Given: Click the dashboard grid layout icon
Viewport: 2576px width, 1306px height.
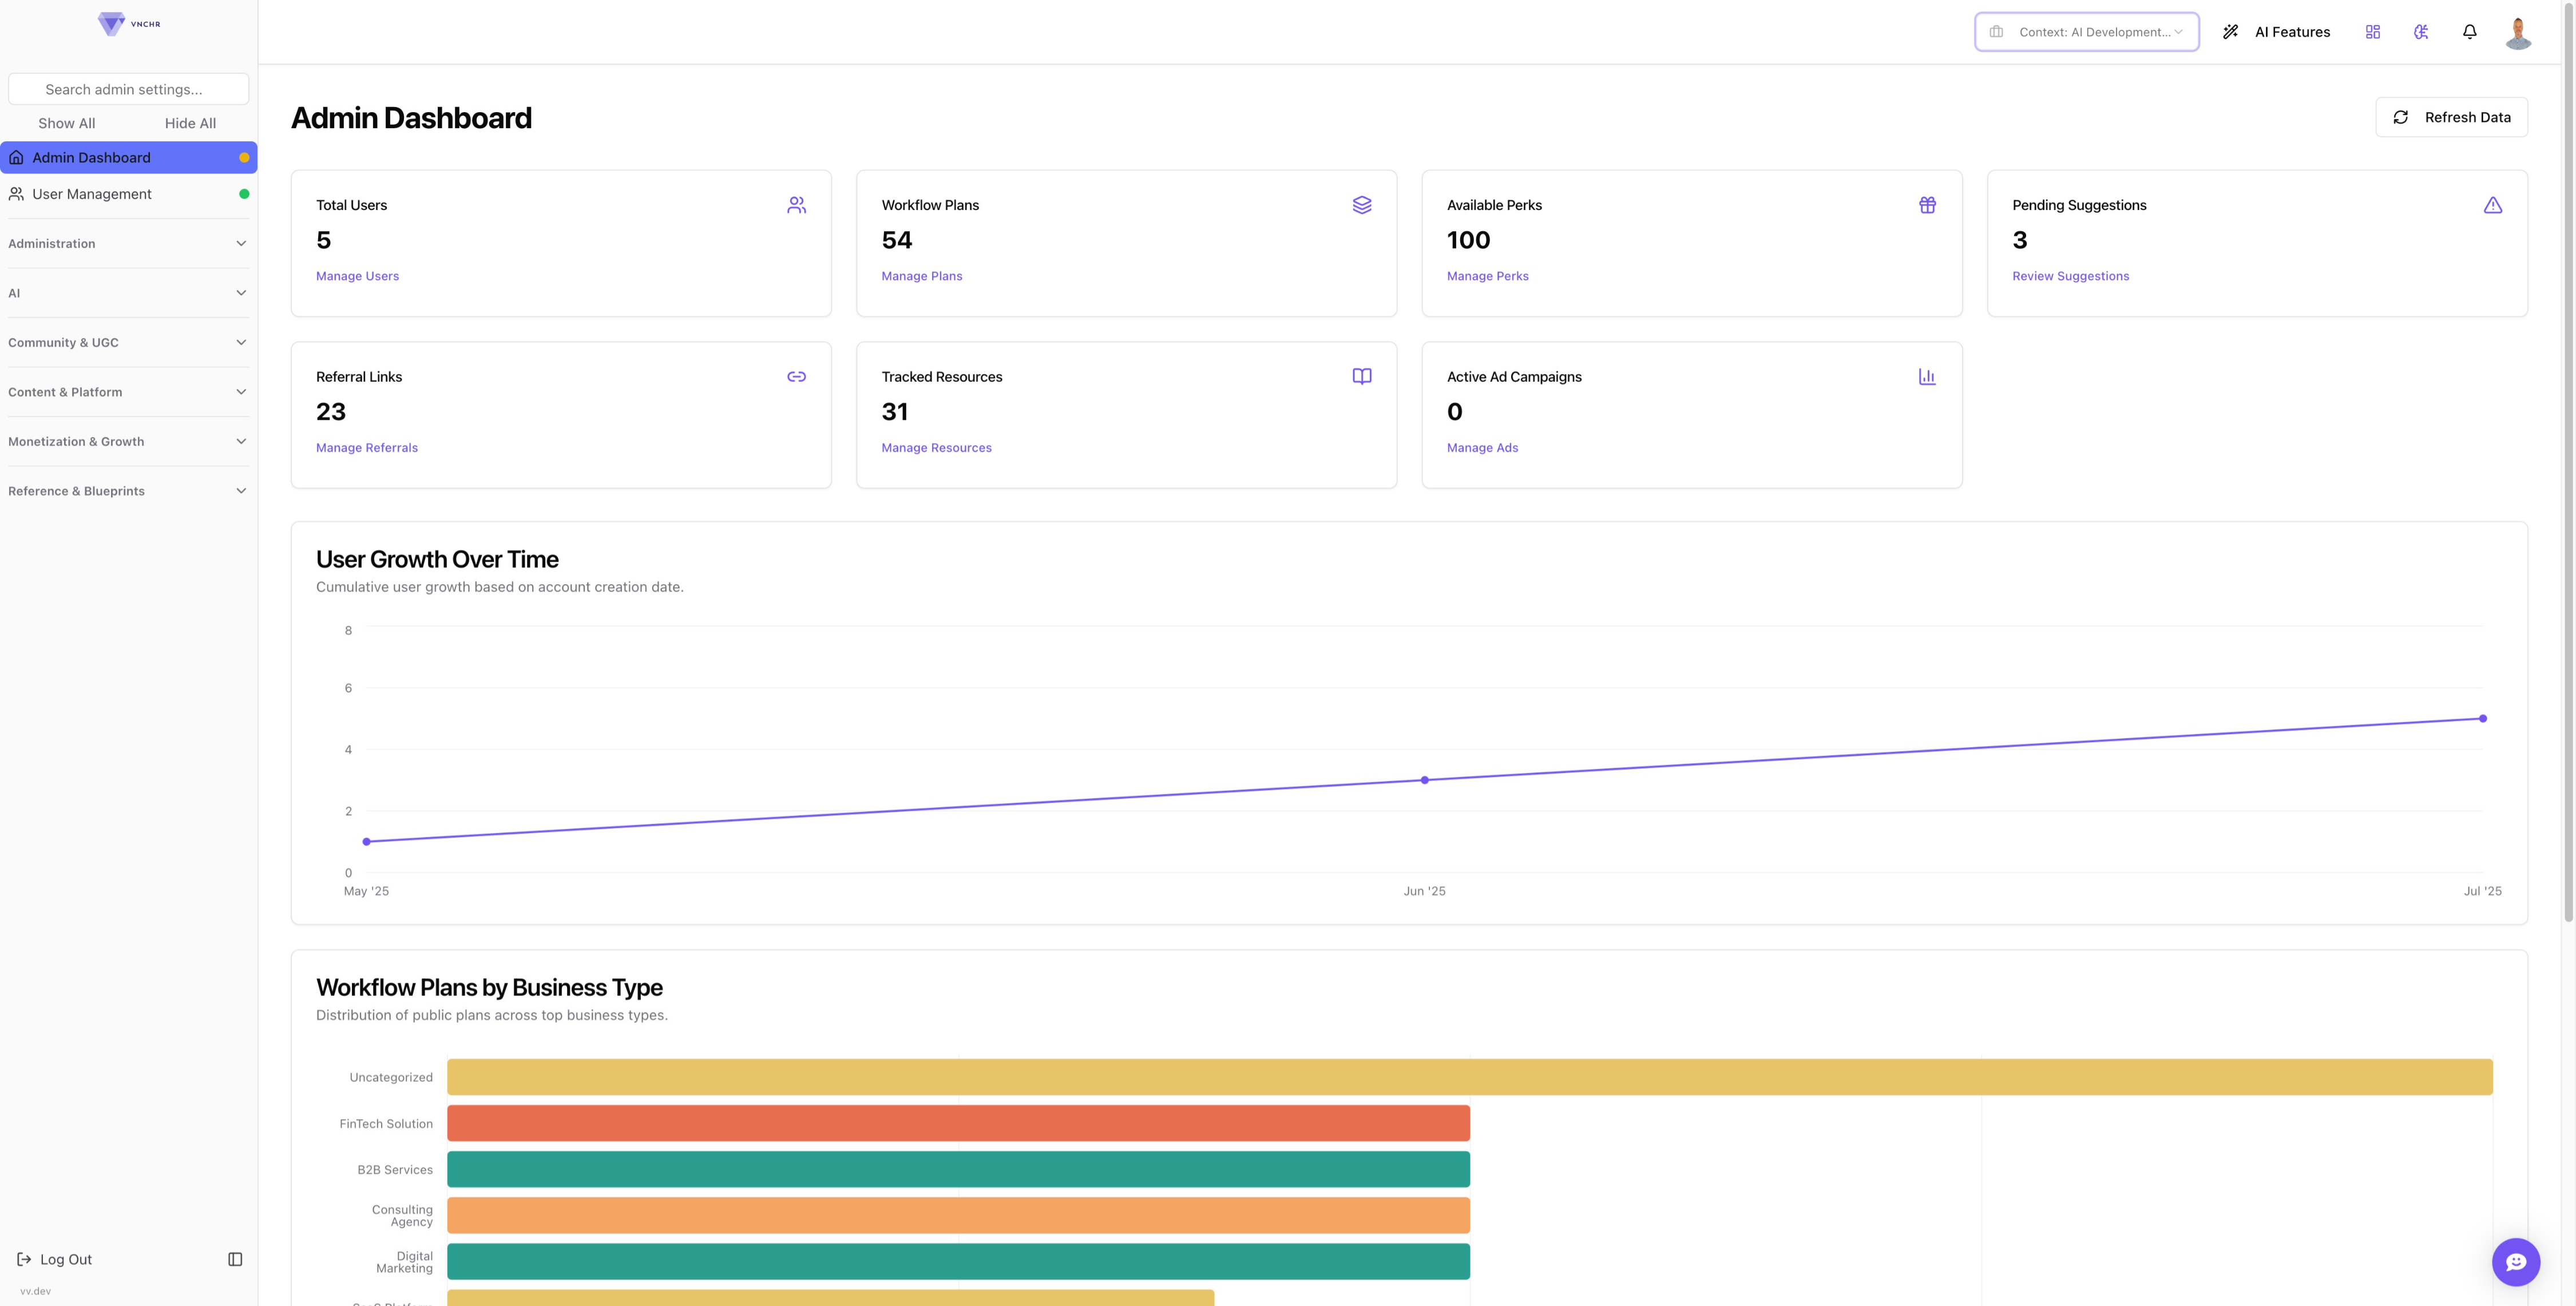Looking at the screenshot, I should [2373, 32].
